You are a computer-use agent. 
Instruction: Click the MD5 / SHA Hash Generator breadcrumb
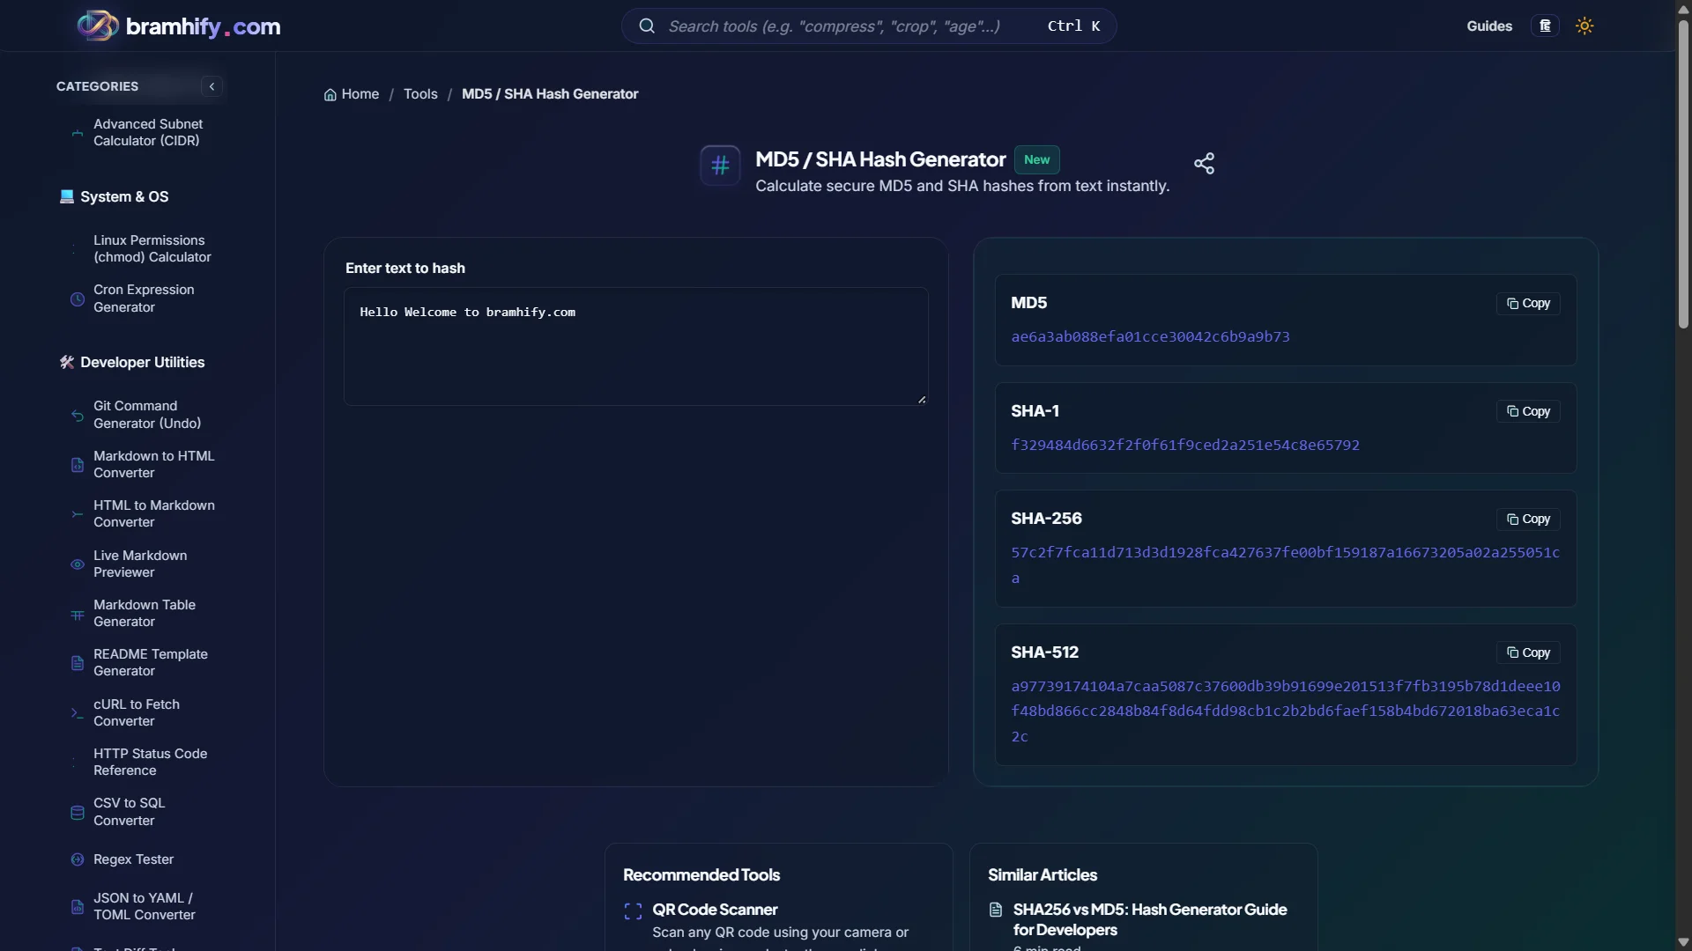click(550, 94)
